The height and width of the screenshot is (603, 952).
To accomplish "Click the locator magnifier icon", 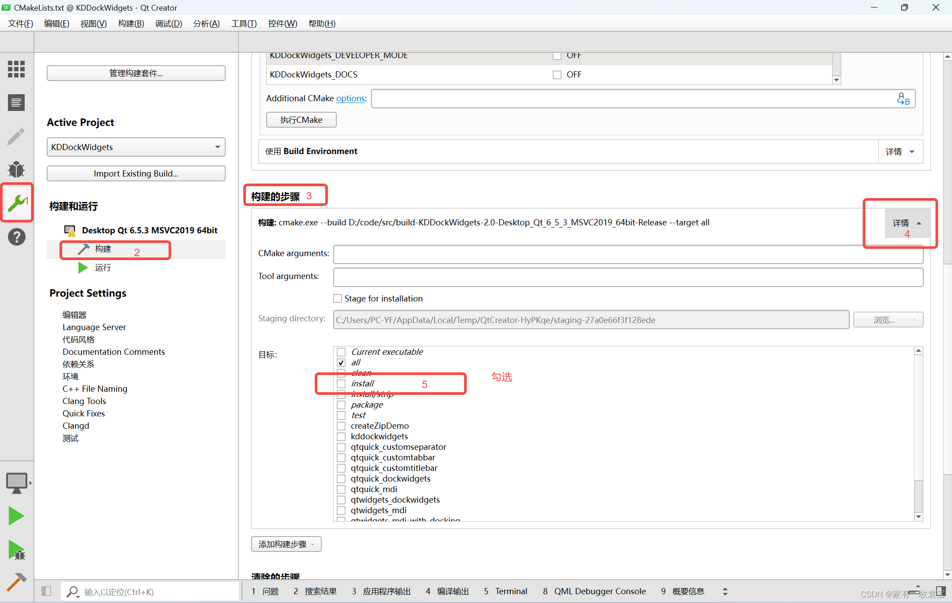I will (x=72, y=592).
